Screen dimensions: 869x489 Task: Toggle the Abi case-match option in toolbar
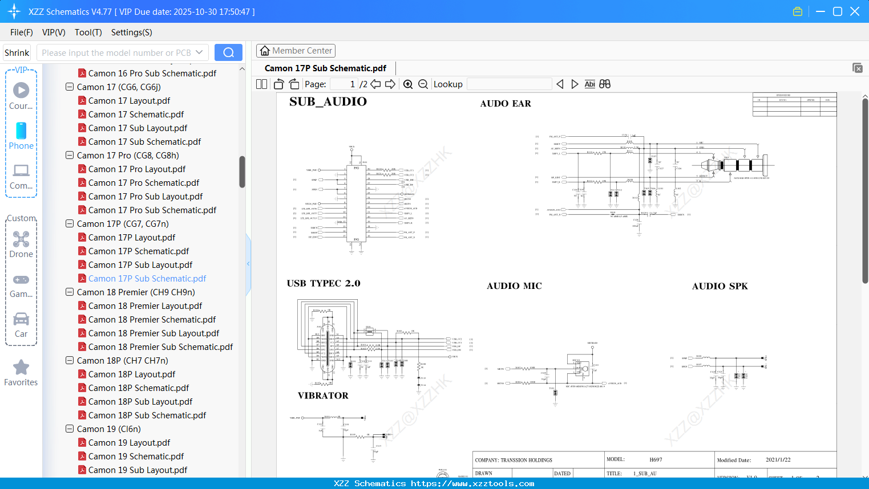click(589, 84)
